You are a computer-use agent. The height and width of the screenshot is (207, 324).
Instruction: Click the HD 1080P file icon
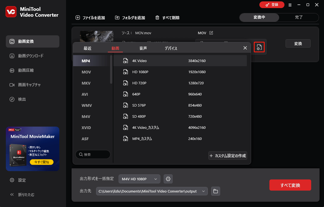pyautogui.click(x=125, y=72)
